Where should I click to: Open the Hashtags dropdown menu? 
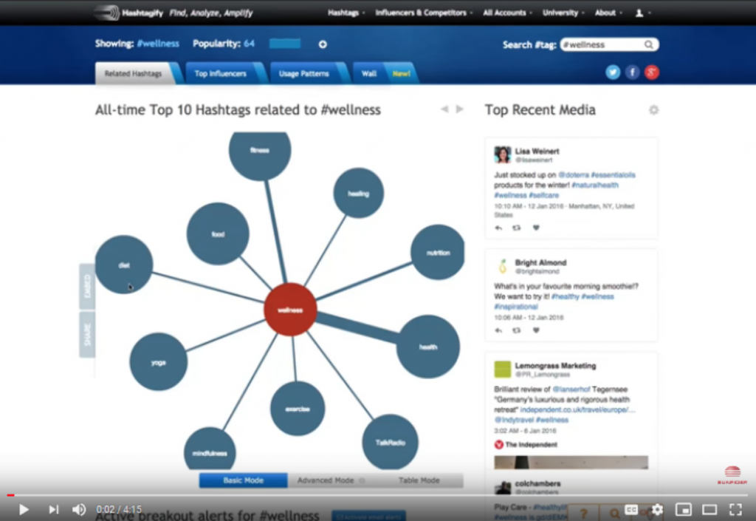pyautogui.click(x=346, y=13)
